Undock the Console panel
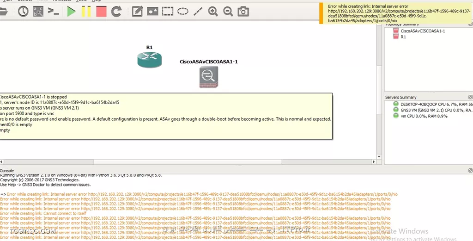The height and width of the screenshot is (241, 473). (x=470, y=170)
